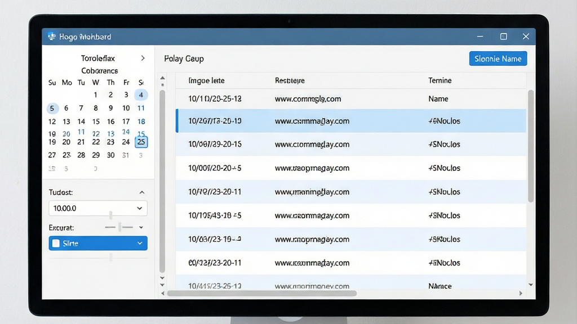Select the row with www.mannimglay.com
Image resolution: width=577 pixels, height=324 pixels.
point(350,192)
